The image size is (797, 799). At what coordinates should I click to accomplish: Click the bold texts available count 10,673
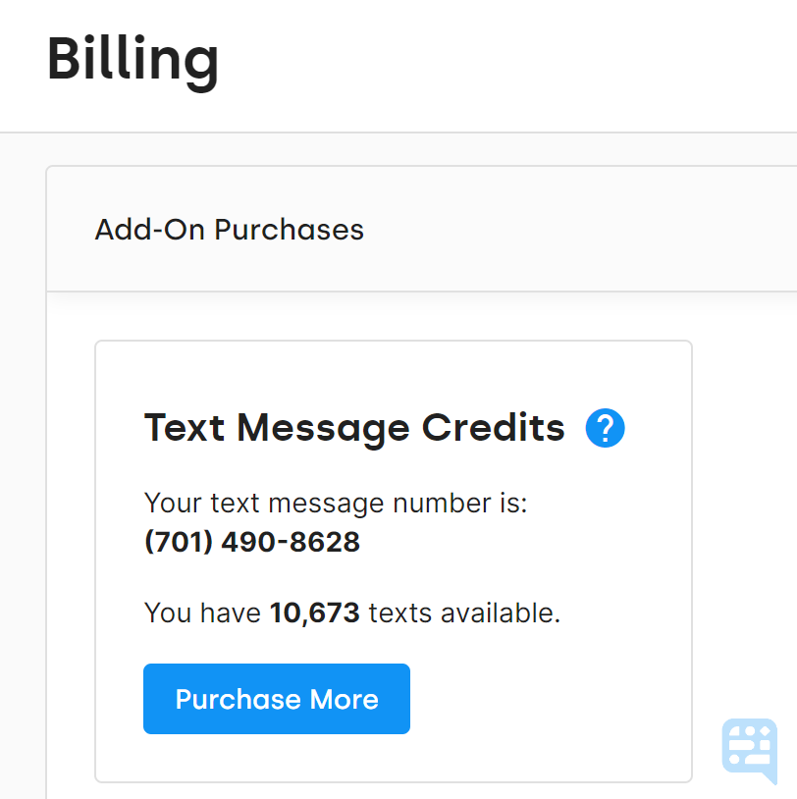tap(314, 613)
